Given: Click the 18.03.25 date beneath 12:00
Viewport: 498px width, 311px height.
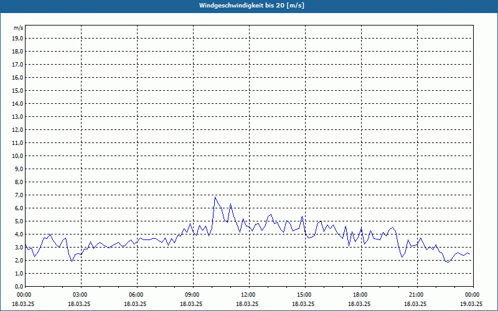Looking at the screenshot, I should click(247, 304).
